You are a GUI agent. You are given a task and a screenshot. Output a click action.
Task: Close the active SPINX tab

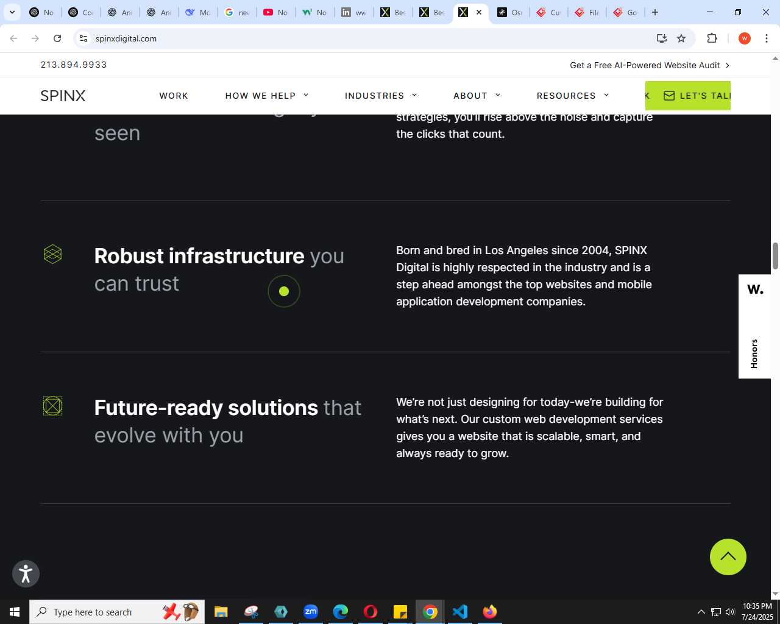pyautogui.click(x=479, y=12)
